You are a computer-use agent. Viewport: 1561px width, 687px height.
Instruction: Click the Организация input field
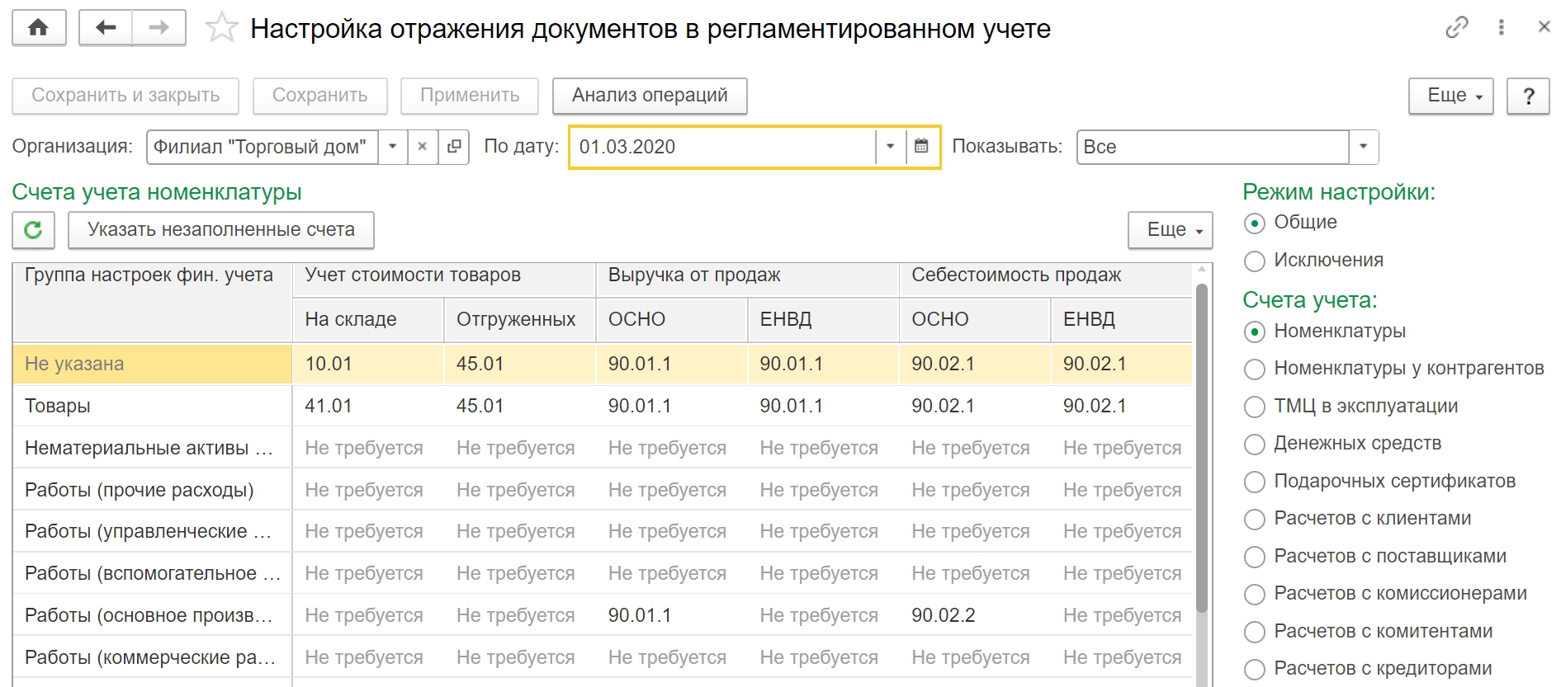pyautogui.click(x=263, y=147)
